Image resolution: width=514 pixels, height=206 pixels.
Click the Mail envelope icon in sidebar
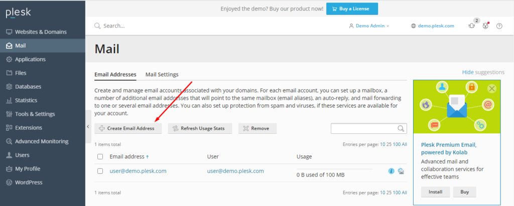[x=9, y=46]
